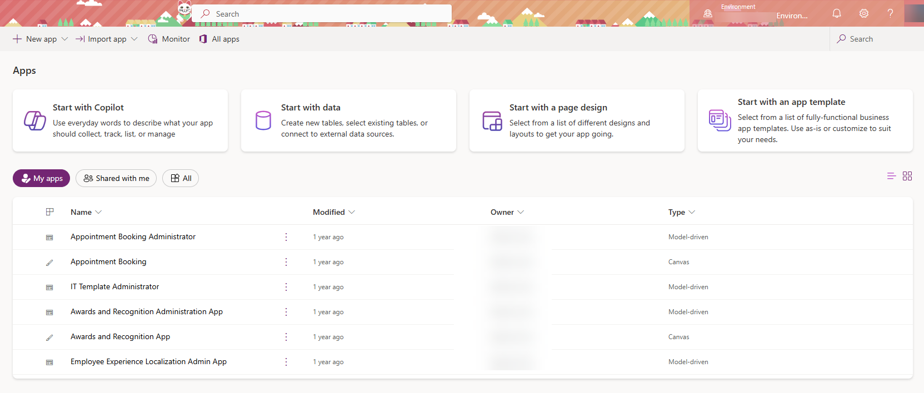
Task: Select the Shared with me filter tab
Action: coord(116,178)
